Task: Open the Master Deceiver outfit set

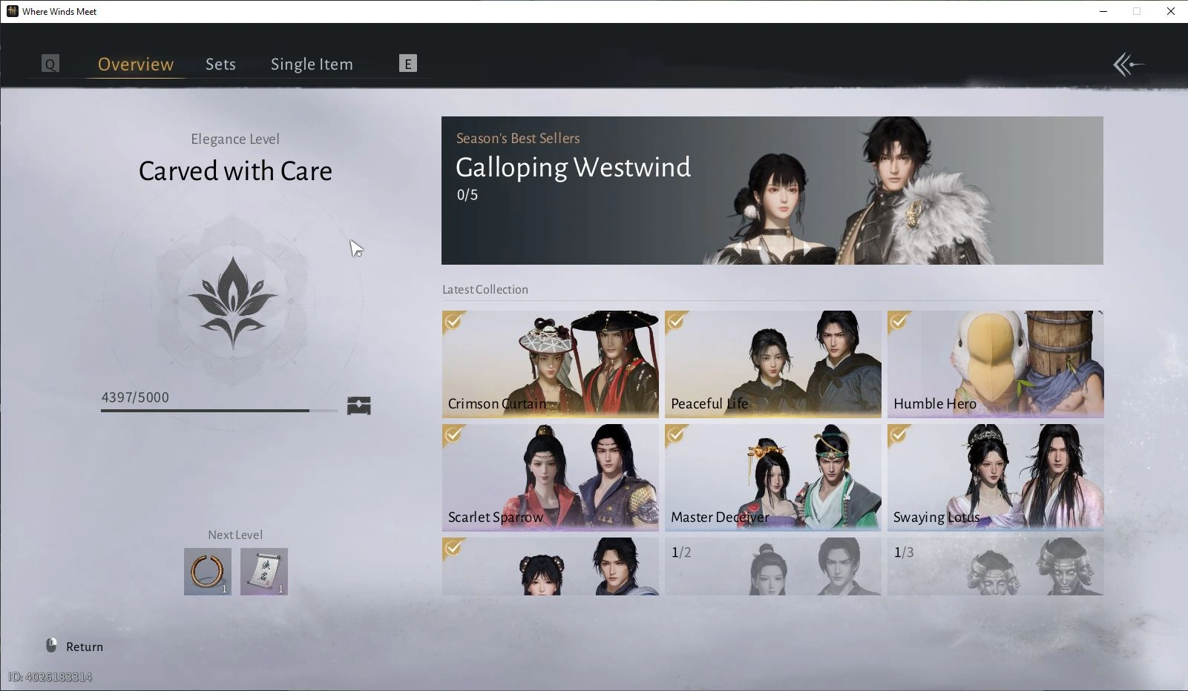Action: 773,477
